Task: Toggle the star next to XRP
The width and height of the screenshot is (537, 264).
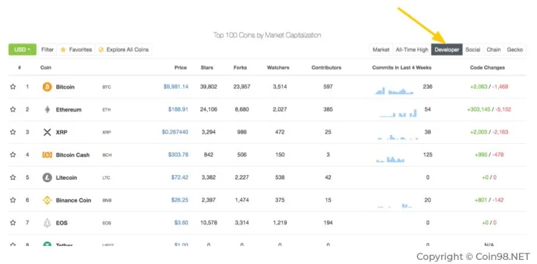Action: (13, 132)
